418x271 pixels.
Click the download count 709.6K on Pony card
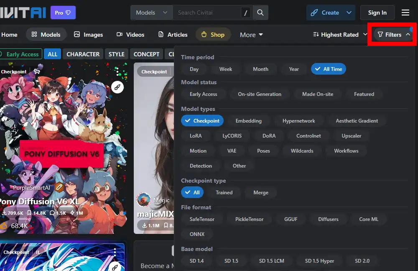coord(13,213)
